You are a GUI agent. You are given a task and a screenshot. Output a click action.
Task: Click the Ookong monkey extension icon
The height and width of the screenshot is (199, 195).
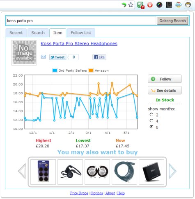pos(188,5)
